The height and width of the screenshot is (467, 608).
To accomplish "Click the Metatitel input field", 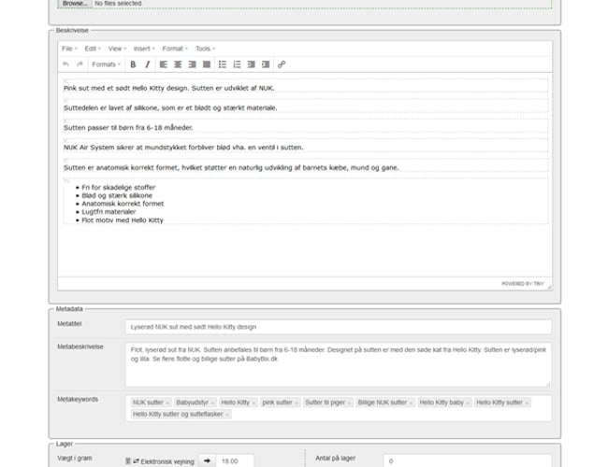I will click(x=337, y=327).
